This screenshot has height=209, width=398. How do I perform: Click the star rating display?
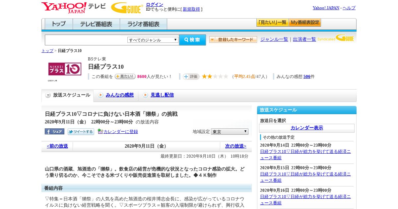(x=215, y=77)
